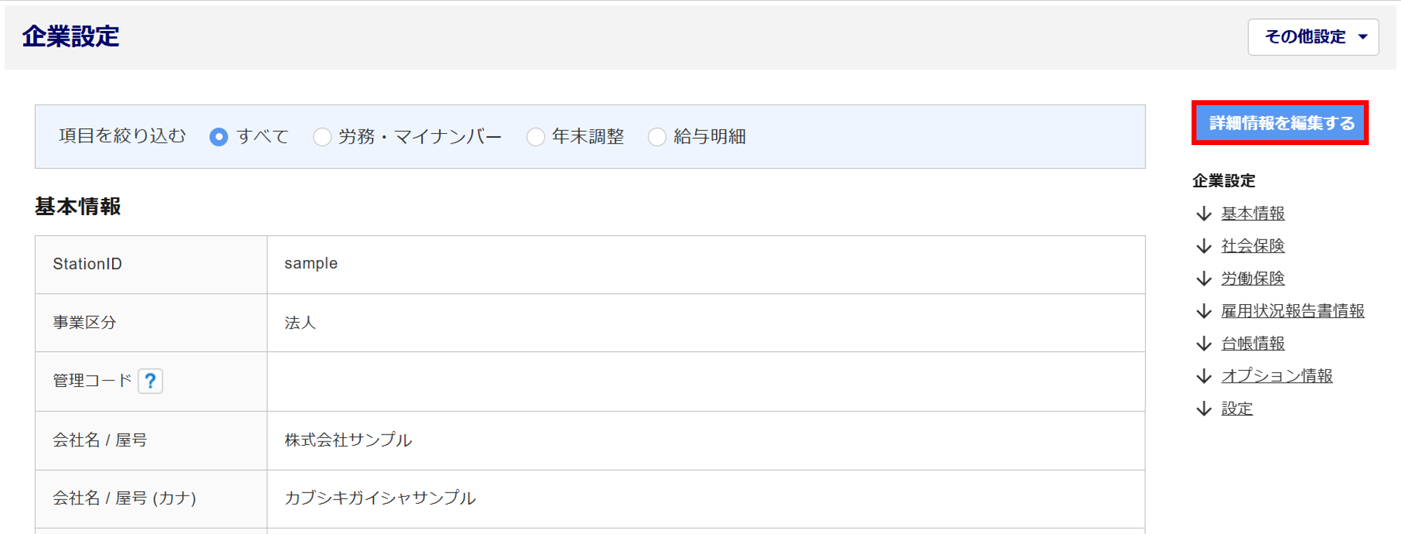Click the down arrow next to 台帳情報

click(x=1204, y=344)
